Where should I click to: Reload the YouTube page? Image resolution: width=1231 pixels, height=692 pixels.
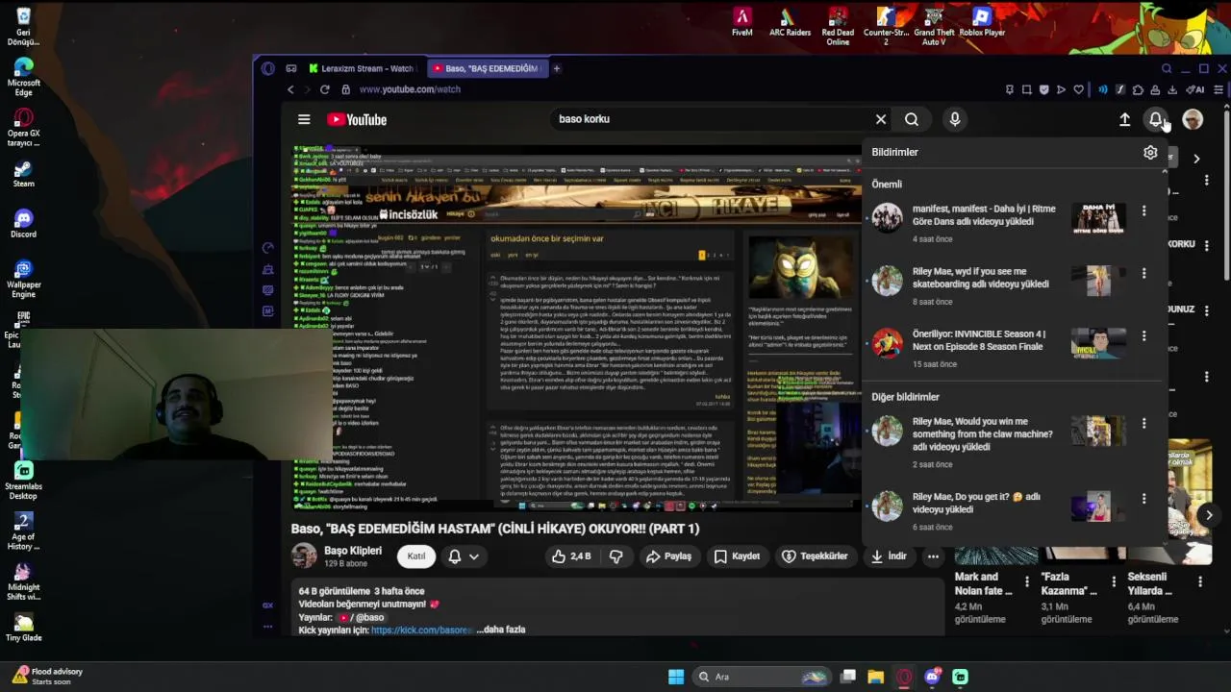[x=325, y=89]
